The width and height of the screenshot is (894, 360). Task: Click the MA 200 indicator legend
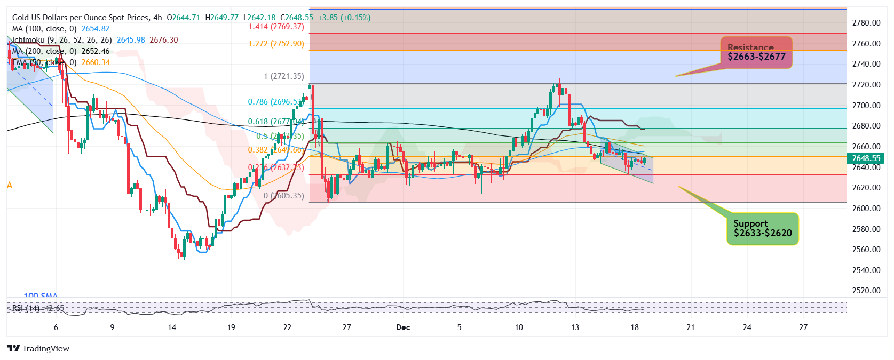pos(60,51)
